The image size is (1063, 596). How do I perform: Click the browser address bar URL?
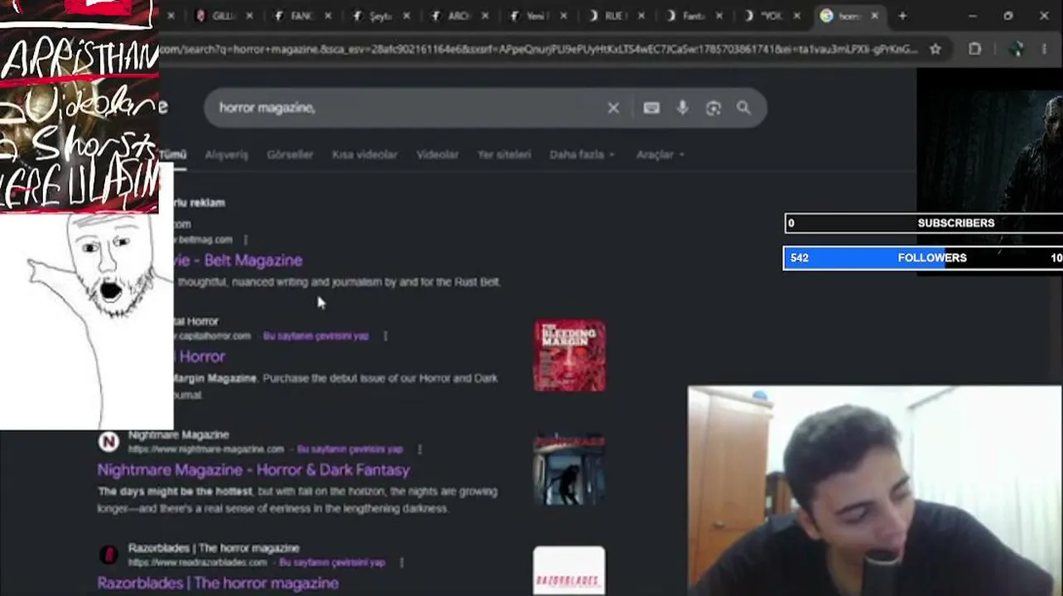[x=538, y=50]
